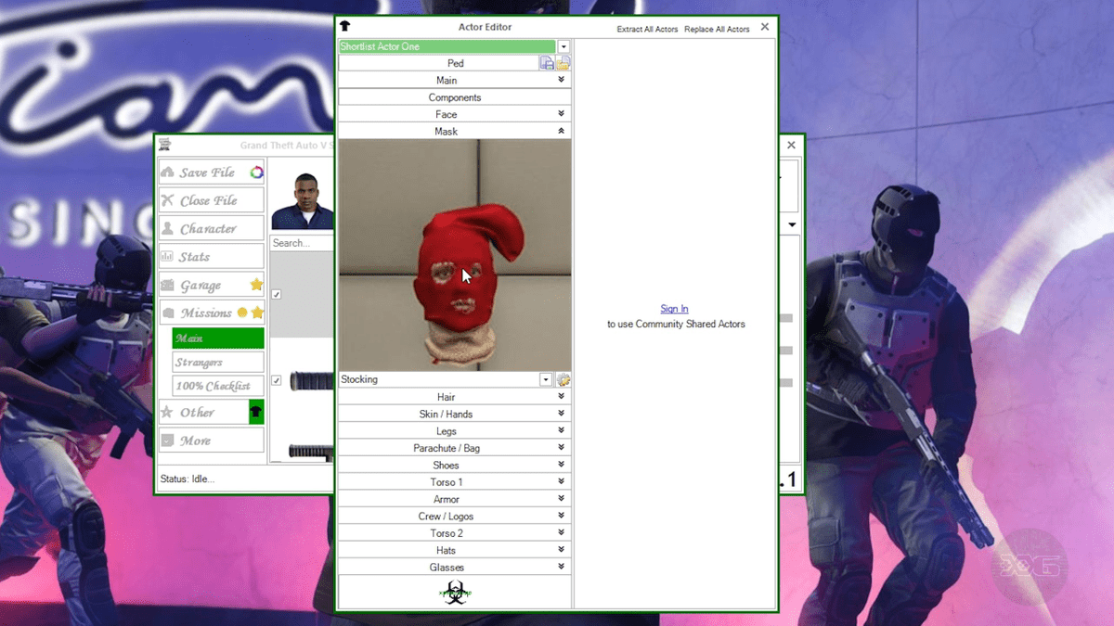Open the customize gear icon next to Stocking
Image resolution: width=1114 pixels, height=626 pixels.
tap(562, 378)
